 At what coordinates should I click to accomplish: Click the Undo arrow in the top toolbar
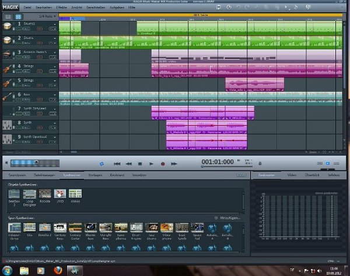point(238,8)
